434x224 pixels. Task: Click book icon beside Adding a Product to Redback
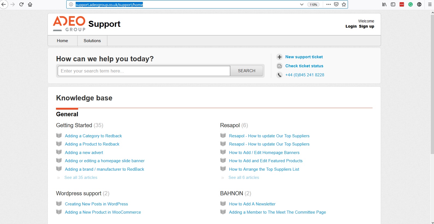[59, 144]
